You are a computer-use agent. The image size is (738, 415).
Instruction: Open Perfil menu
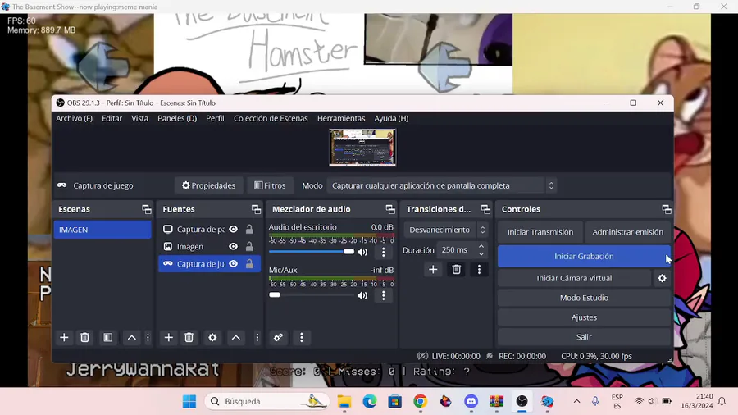click(215, 119)
